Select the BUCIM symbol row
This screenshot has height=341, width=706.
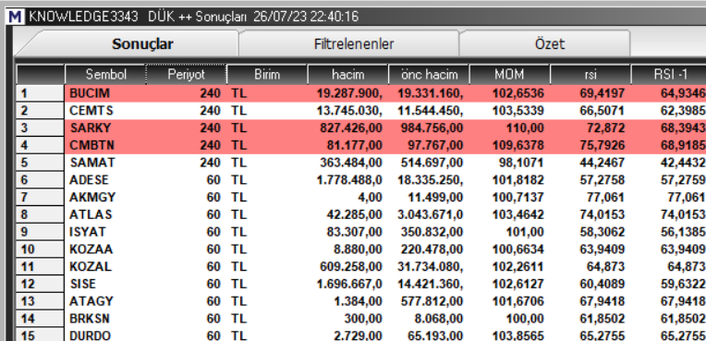[385, 93]
